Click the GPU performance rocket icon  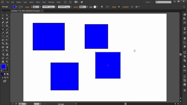[x=82, y=2]
